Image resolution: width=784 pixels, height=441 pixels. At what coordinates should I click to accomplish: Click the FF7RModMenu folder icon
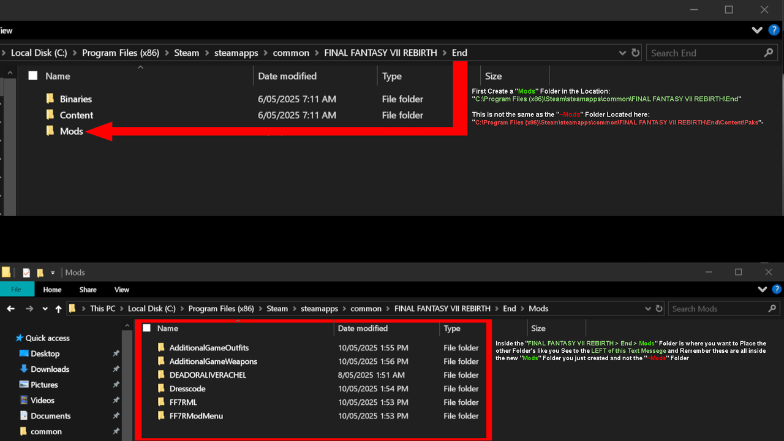point(162,416)
